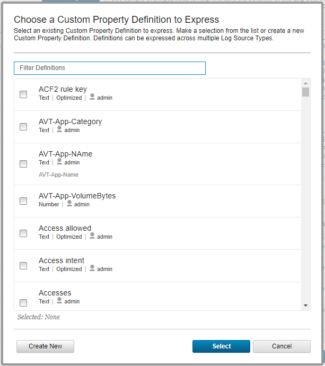Image resolution: width=325 pixels, height=366 pixels.
Task: Click the definitions list scrollbar thumb
Action: point(305,92)
